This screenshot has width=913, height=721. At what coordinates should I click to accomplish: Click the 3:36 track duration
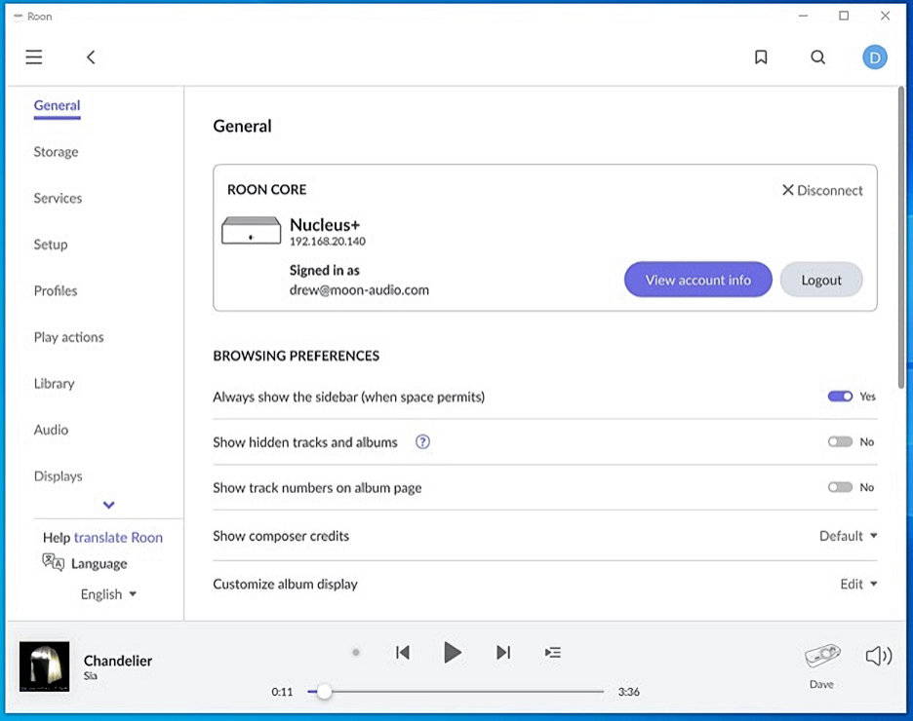click(x=629, y=692)
